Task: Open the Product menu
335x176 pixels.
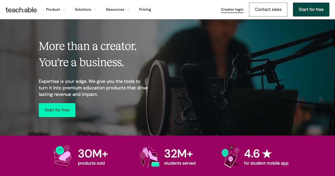Action: pos(53,9)
